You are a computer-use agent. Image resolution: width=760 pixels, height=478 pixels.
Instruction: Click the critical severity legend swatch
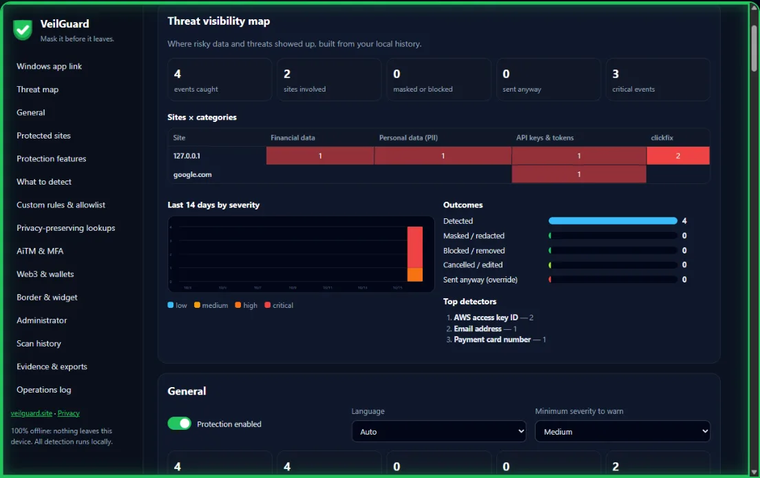pos(268,305)
